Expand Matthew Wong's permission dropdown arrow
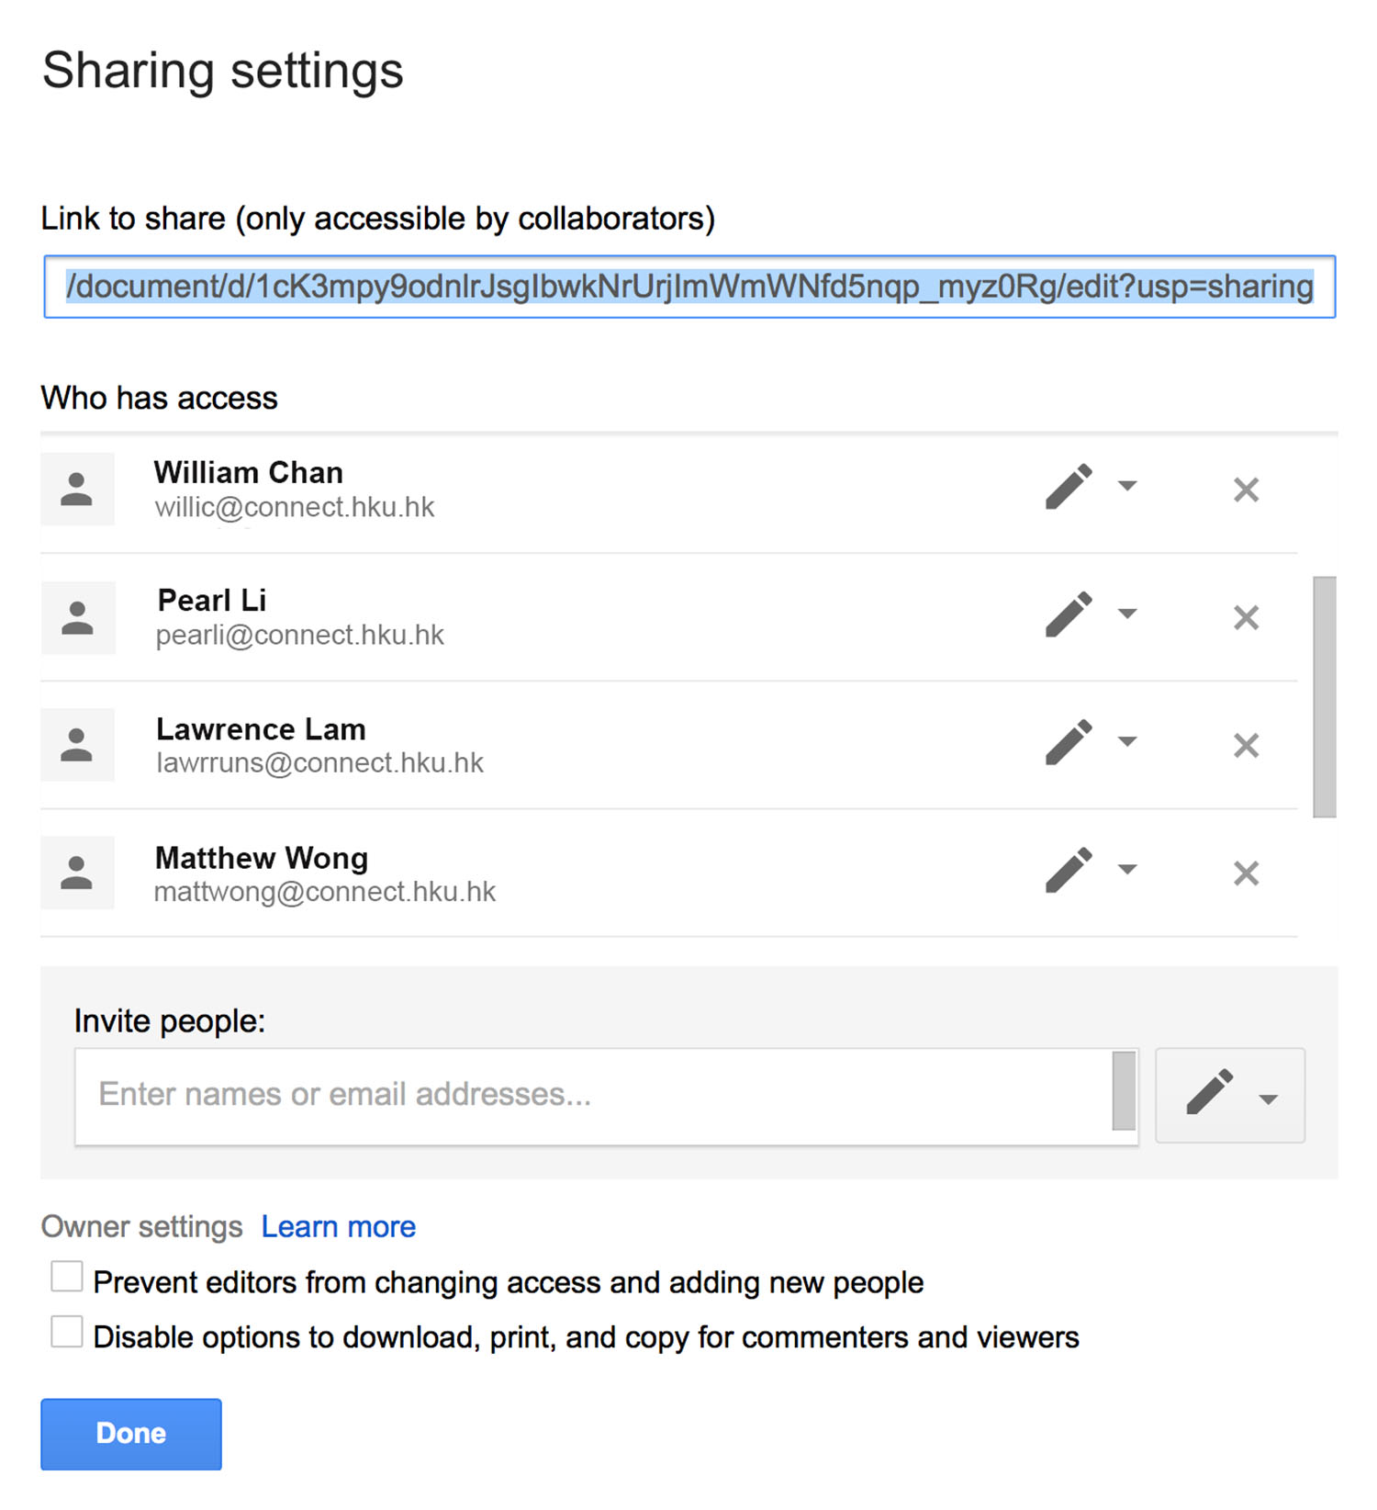Image resolution: width=1377 pixels, height=1510 pixels. [x=1127, y=869]
